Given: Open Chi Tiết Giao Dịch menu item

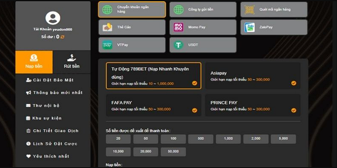Looking at the screenshot, I should point(52,131).
